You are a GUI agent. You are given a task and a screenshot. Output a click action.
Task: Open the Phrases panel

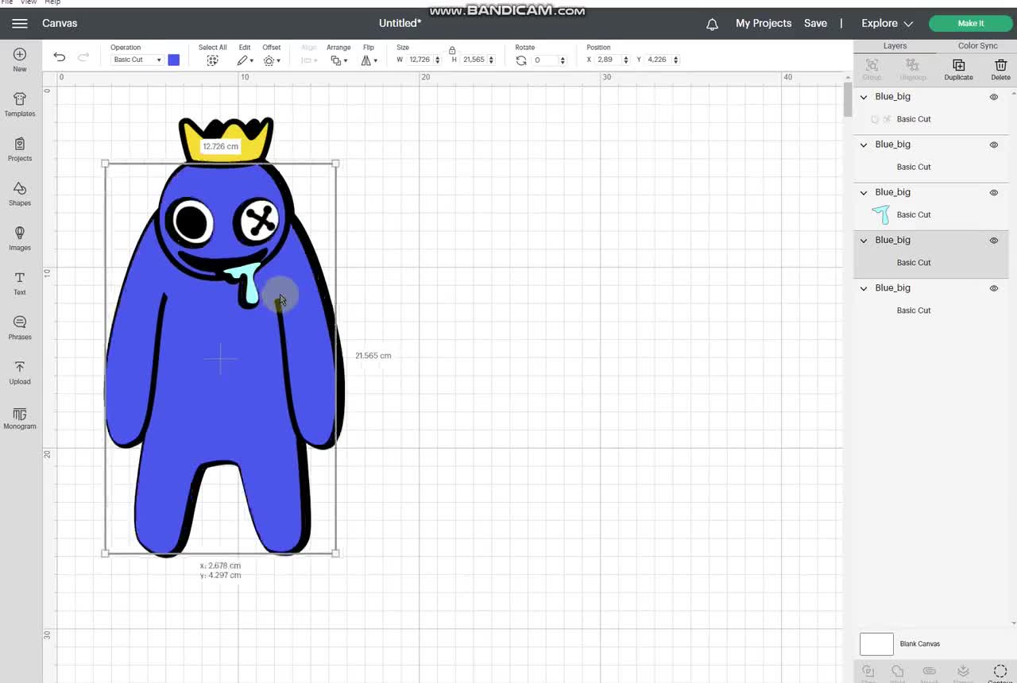(x=20, y=327)
